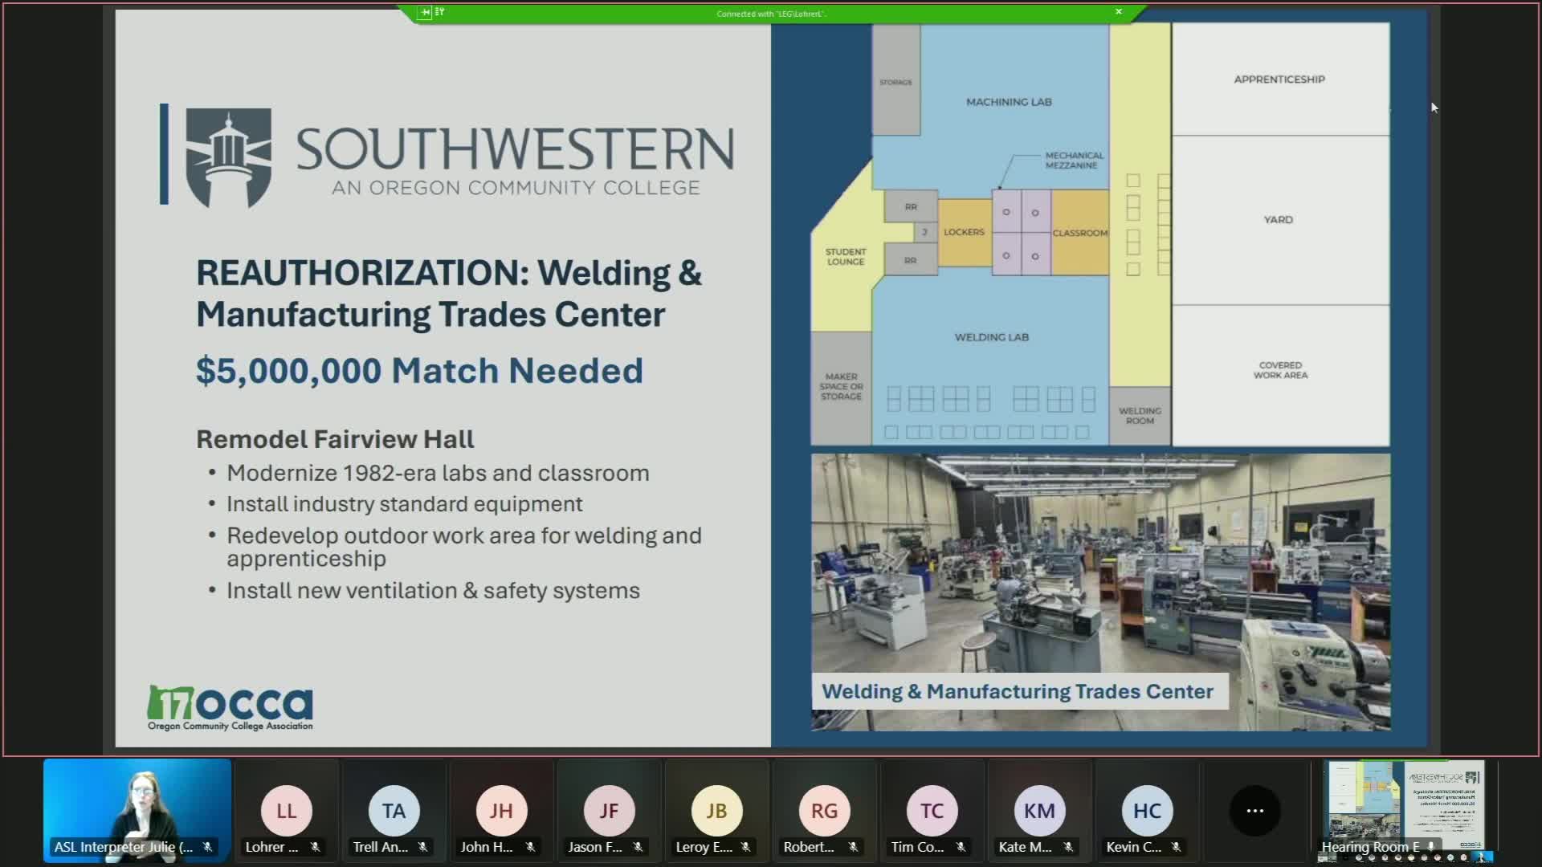
Task: Click the 'MAKER SPACE OR STORAGE' label
Action: point(841,386)
